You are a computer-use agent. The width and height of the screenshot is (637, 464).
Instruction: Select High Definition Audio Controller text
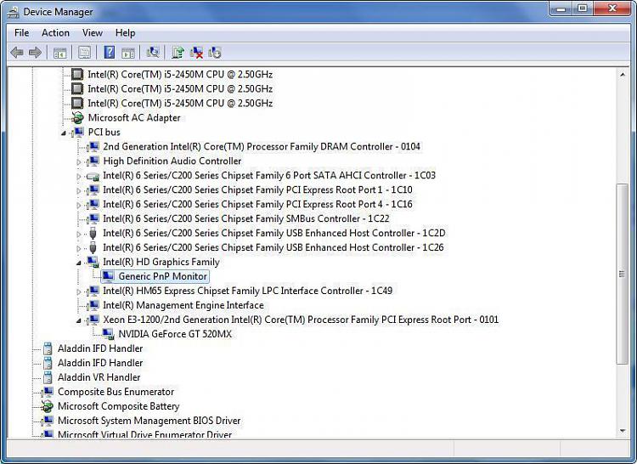pos(172,161)
